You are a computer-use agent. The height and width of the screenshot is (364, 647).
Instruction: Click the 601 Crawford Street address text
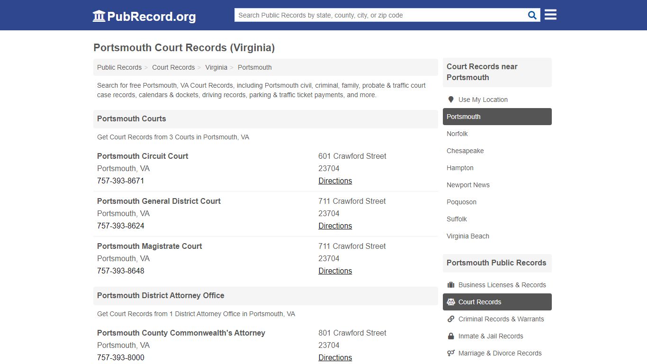click(x=352, y=156)
